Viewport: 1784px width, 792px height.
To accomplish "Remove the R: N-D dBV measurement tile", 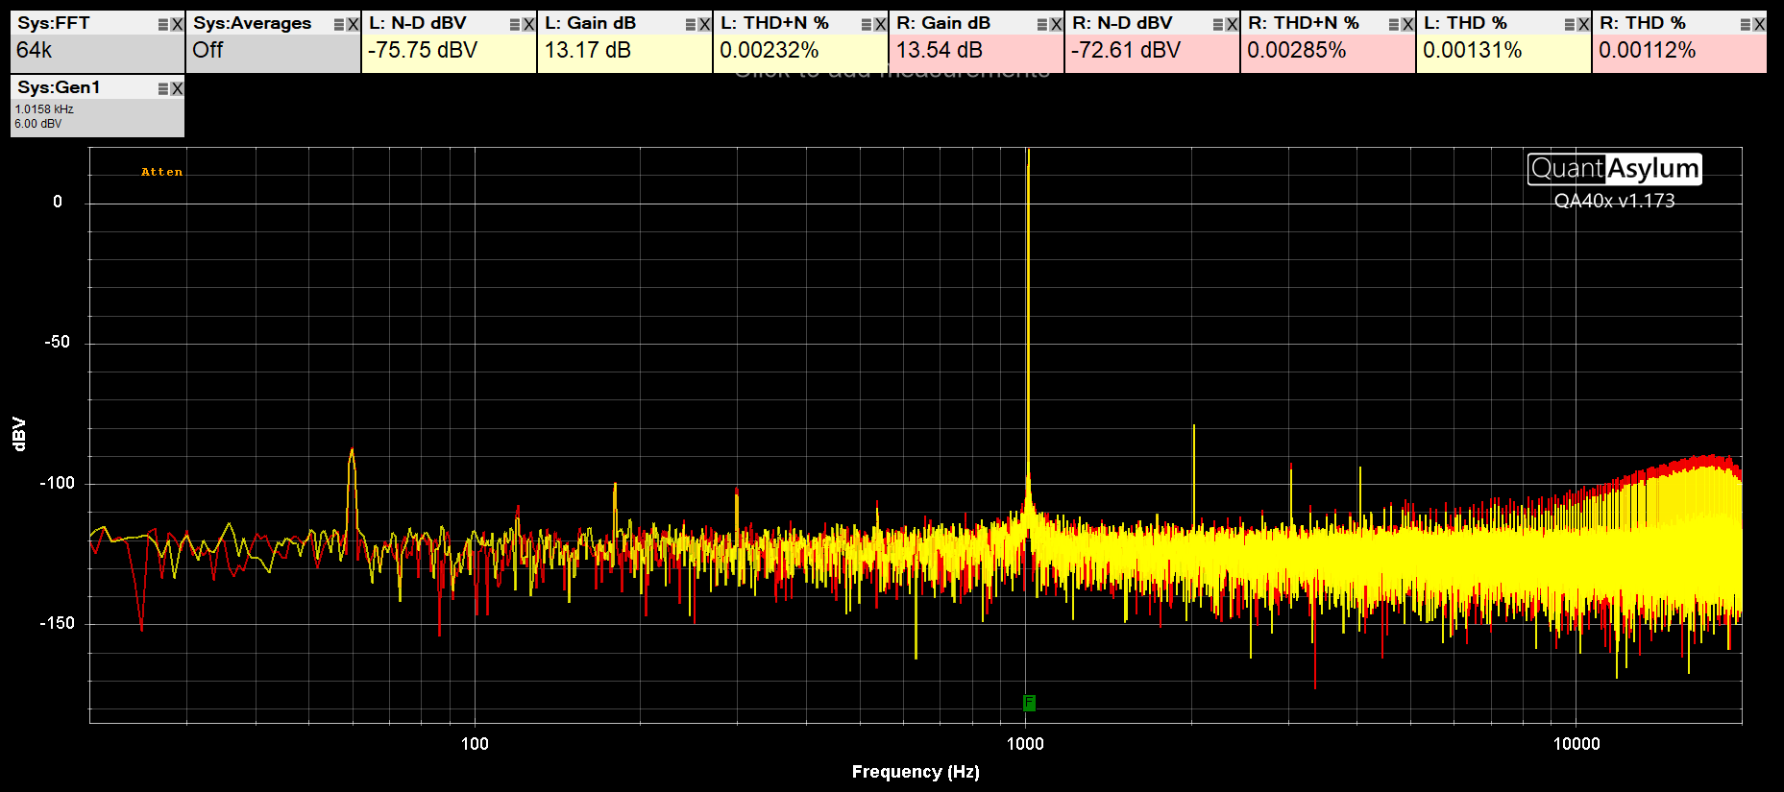I will [1232, 25].
